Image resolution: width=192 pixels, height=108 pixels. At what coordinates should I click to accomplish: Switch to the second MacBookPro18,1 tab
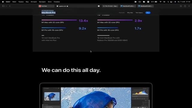point(145,6)
